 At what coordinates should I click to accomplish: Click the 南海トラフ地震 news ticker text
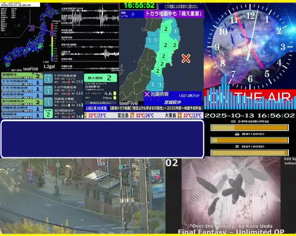pyautogui.click(x=156, y=108)
